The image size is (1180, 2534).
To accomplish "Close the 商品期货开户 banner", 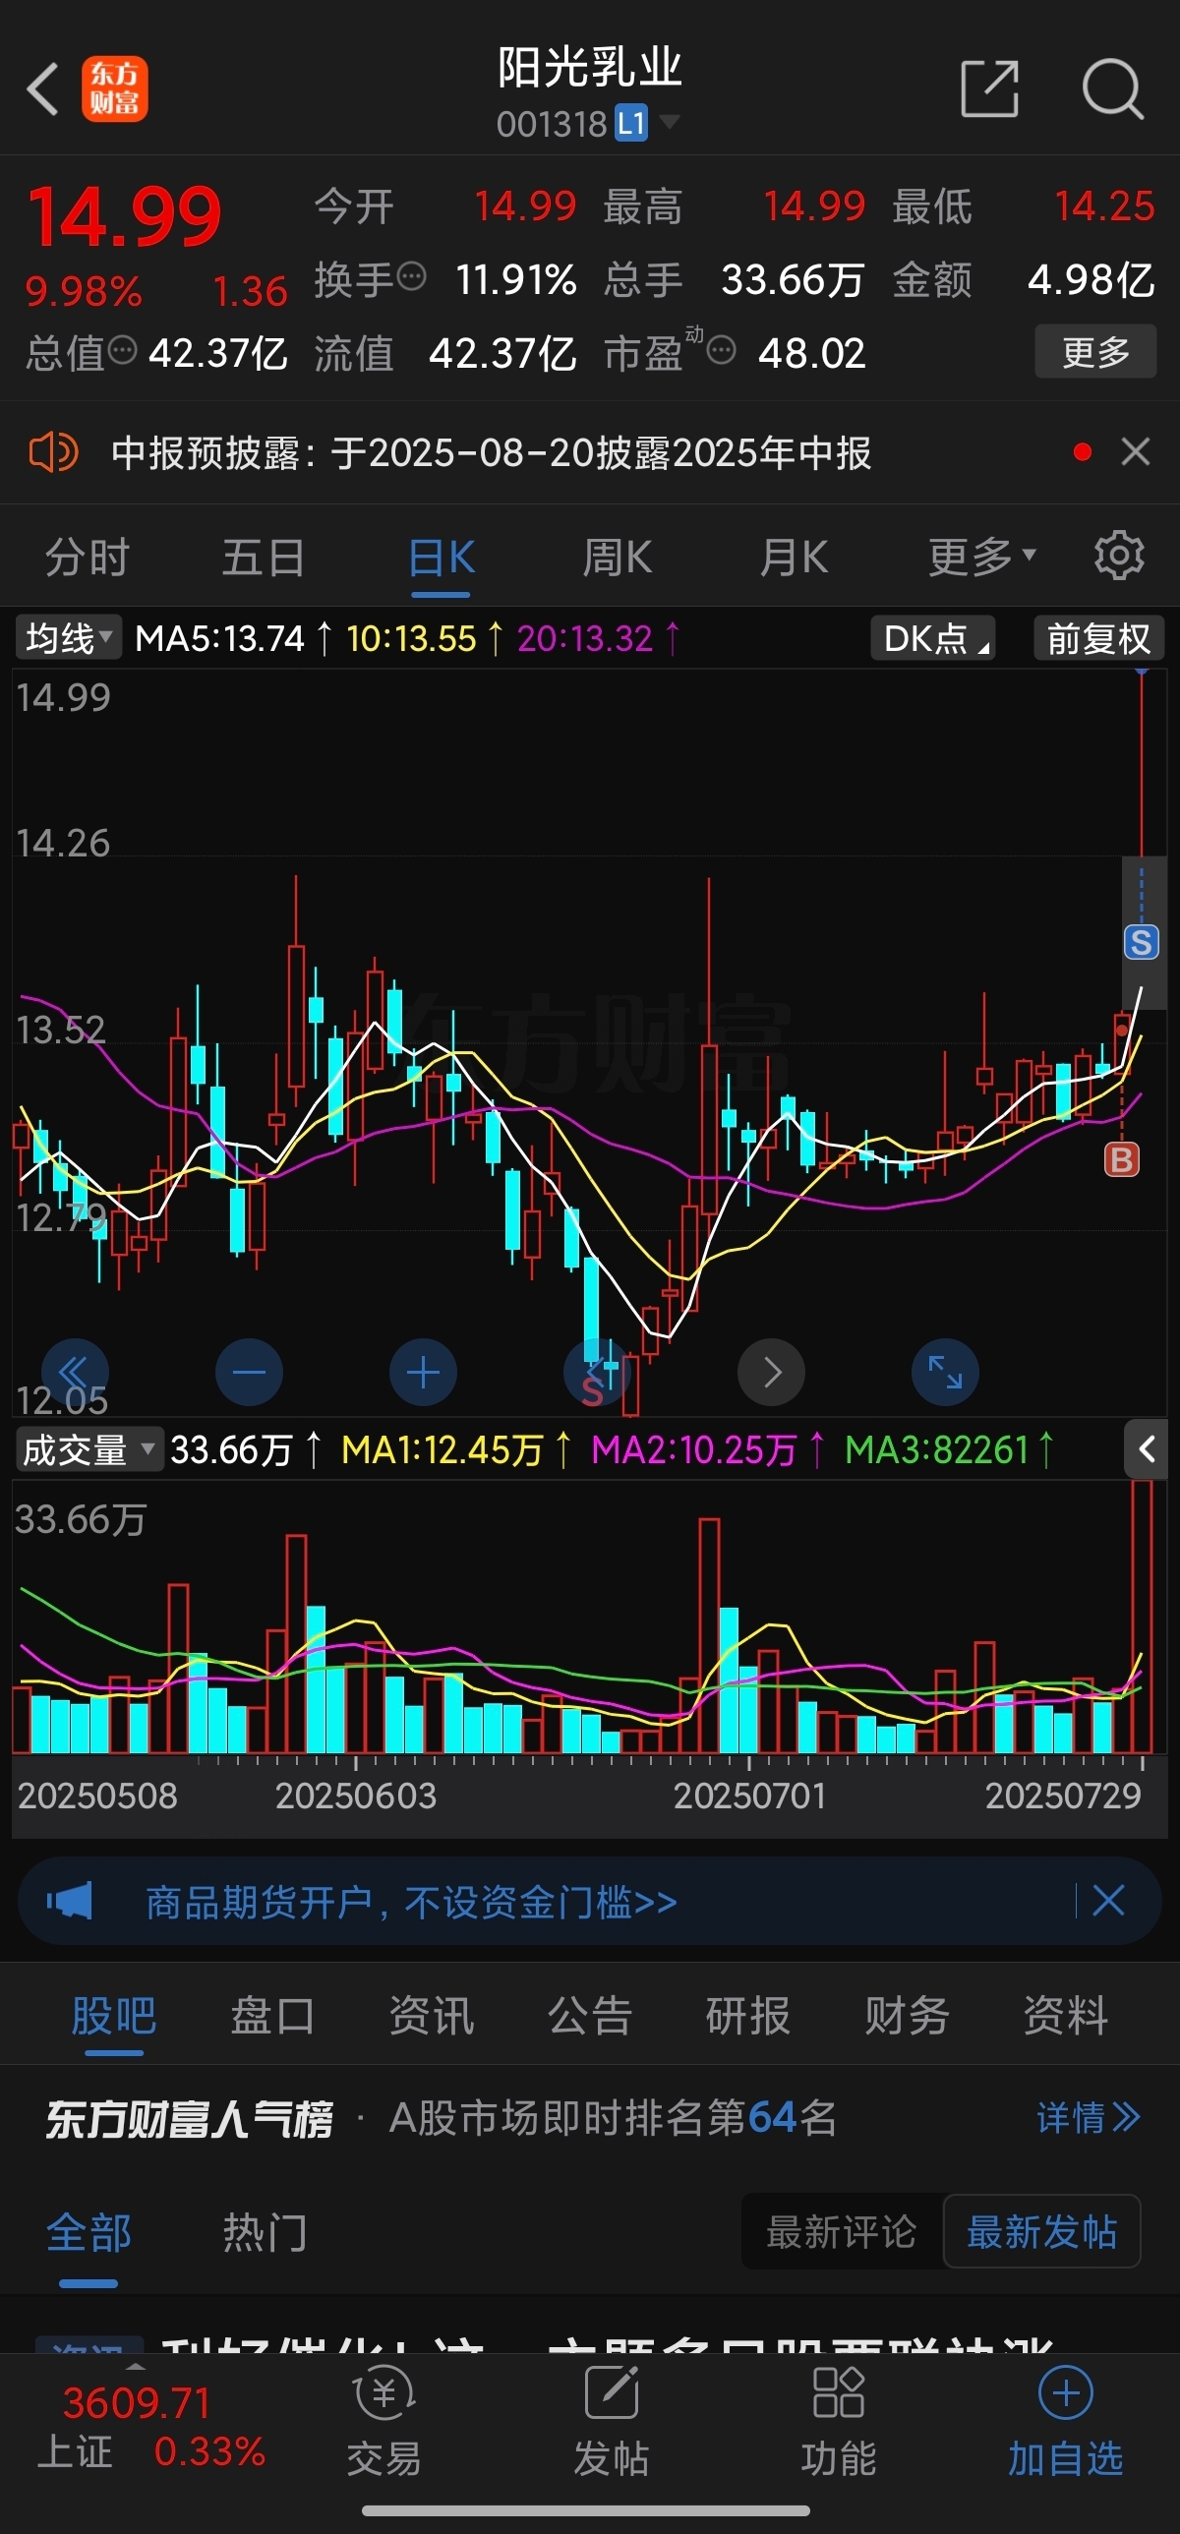I will [x=1108, y=1901].
